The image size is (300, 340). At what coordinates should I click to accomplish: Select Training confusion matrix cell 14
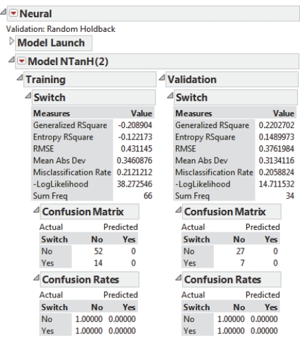[98, 263]
